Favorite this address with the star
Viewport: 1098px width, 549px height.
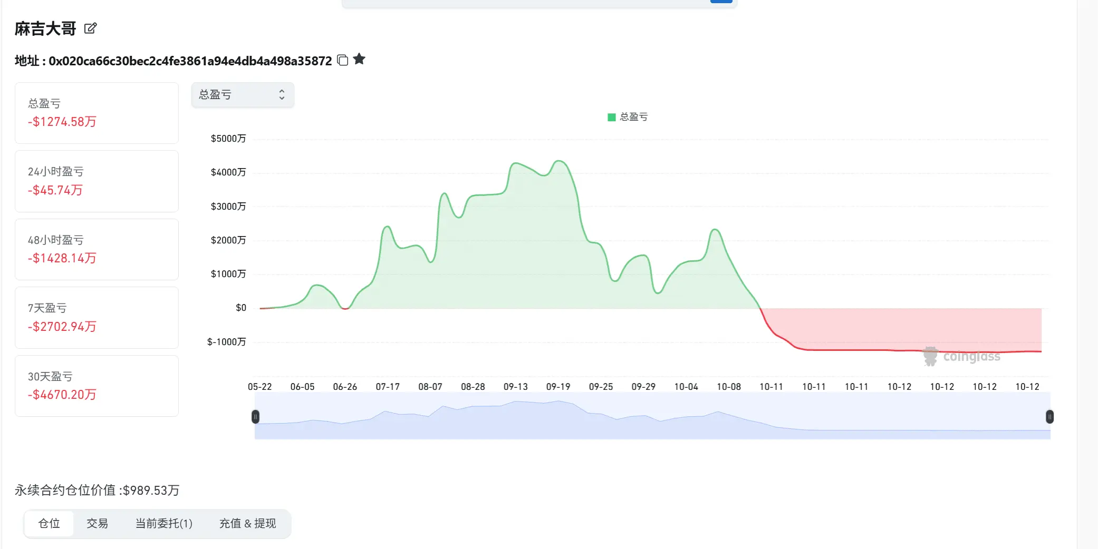click(x=359, y=59)
